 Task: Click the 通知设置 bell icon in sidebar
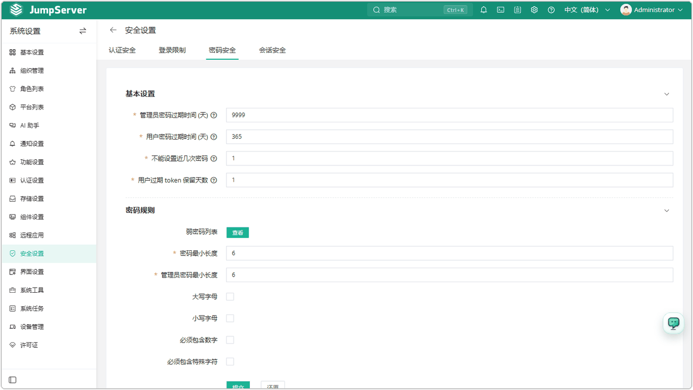point(12,144)
